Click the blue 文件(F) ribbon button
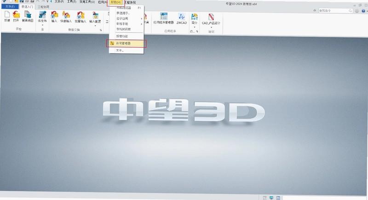This screenshot has width=368, height=200. click(10, 6)
